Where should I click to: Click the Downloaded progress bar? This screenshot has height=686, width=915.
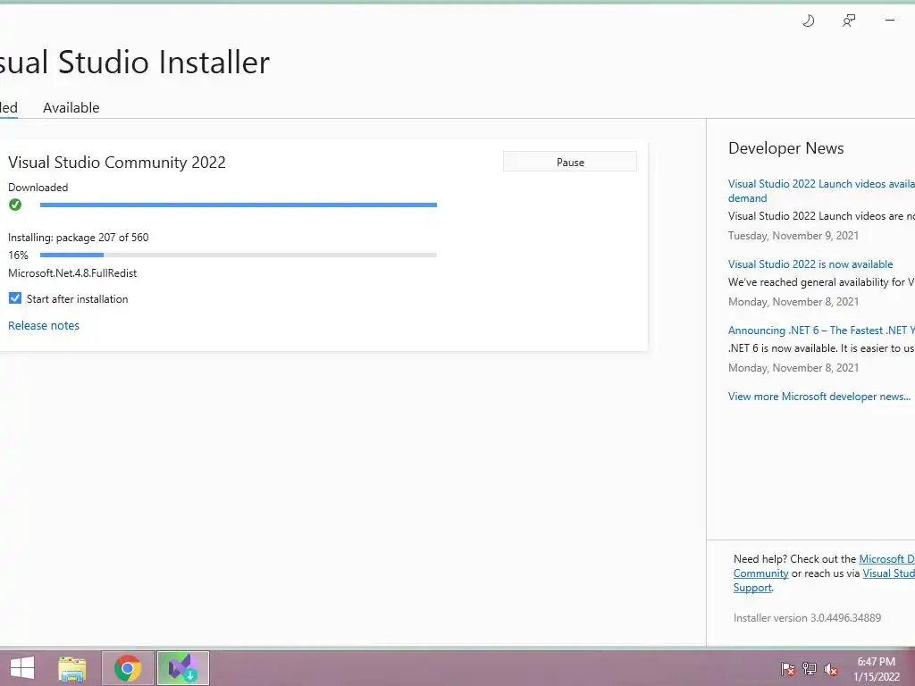[x=238, y=205]
